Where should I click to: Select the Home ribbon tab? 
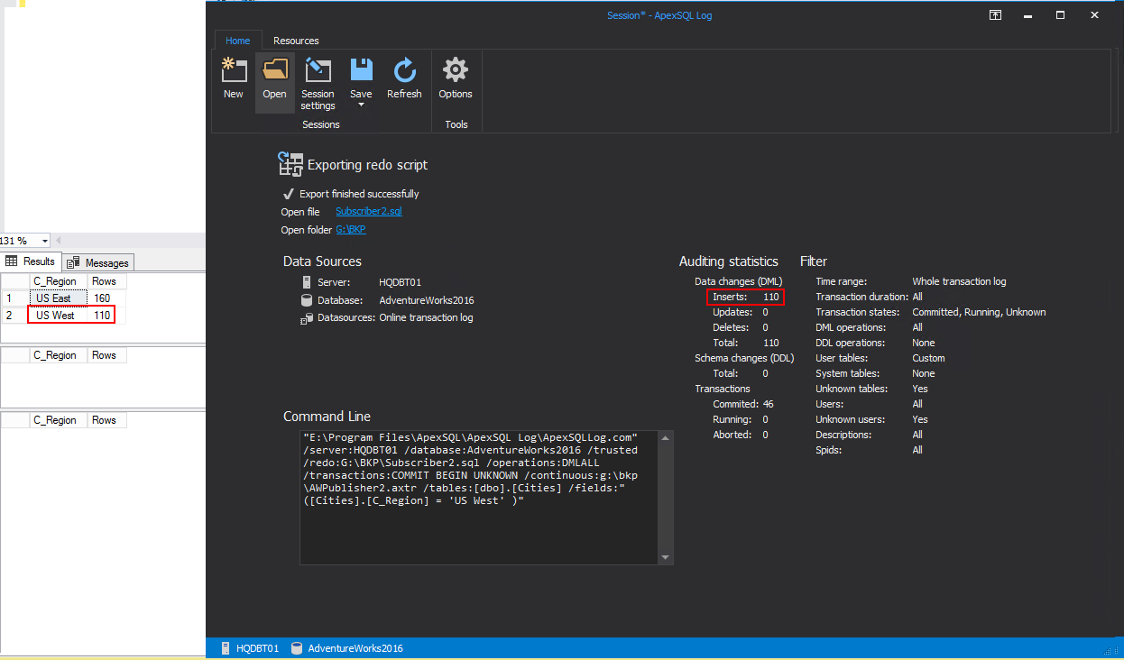pos(238,41)
